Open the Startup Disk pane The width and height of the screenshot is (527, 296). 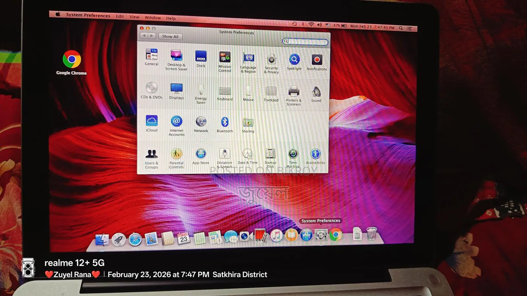270,158
